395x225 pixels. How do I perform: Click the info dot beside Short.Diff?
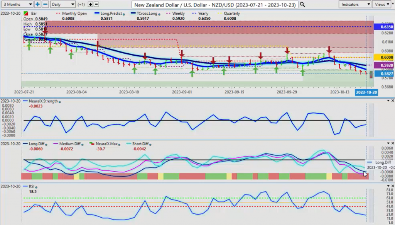click(150, 145)
